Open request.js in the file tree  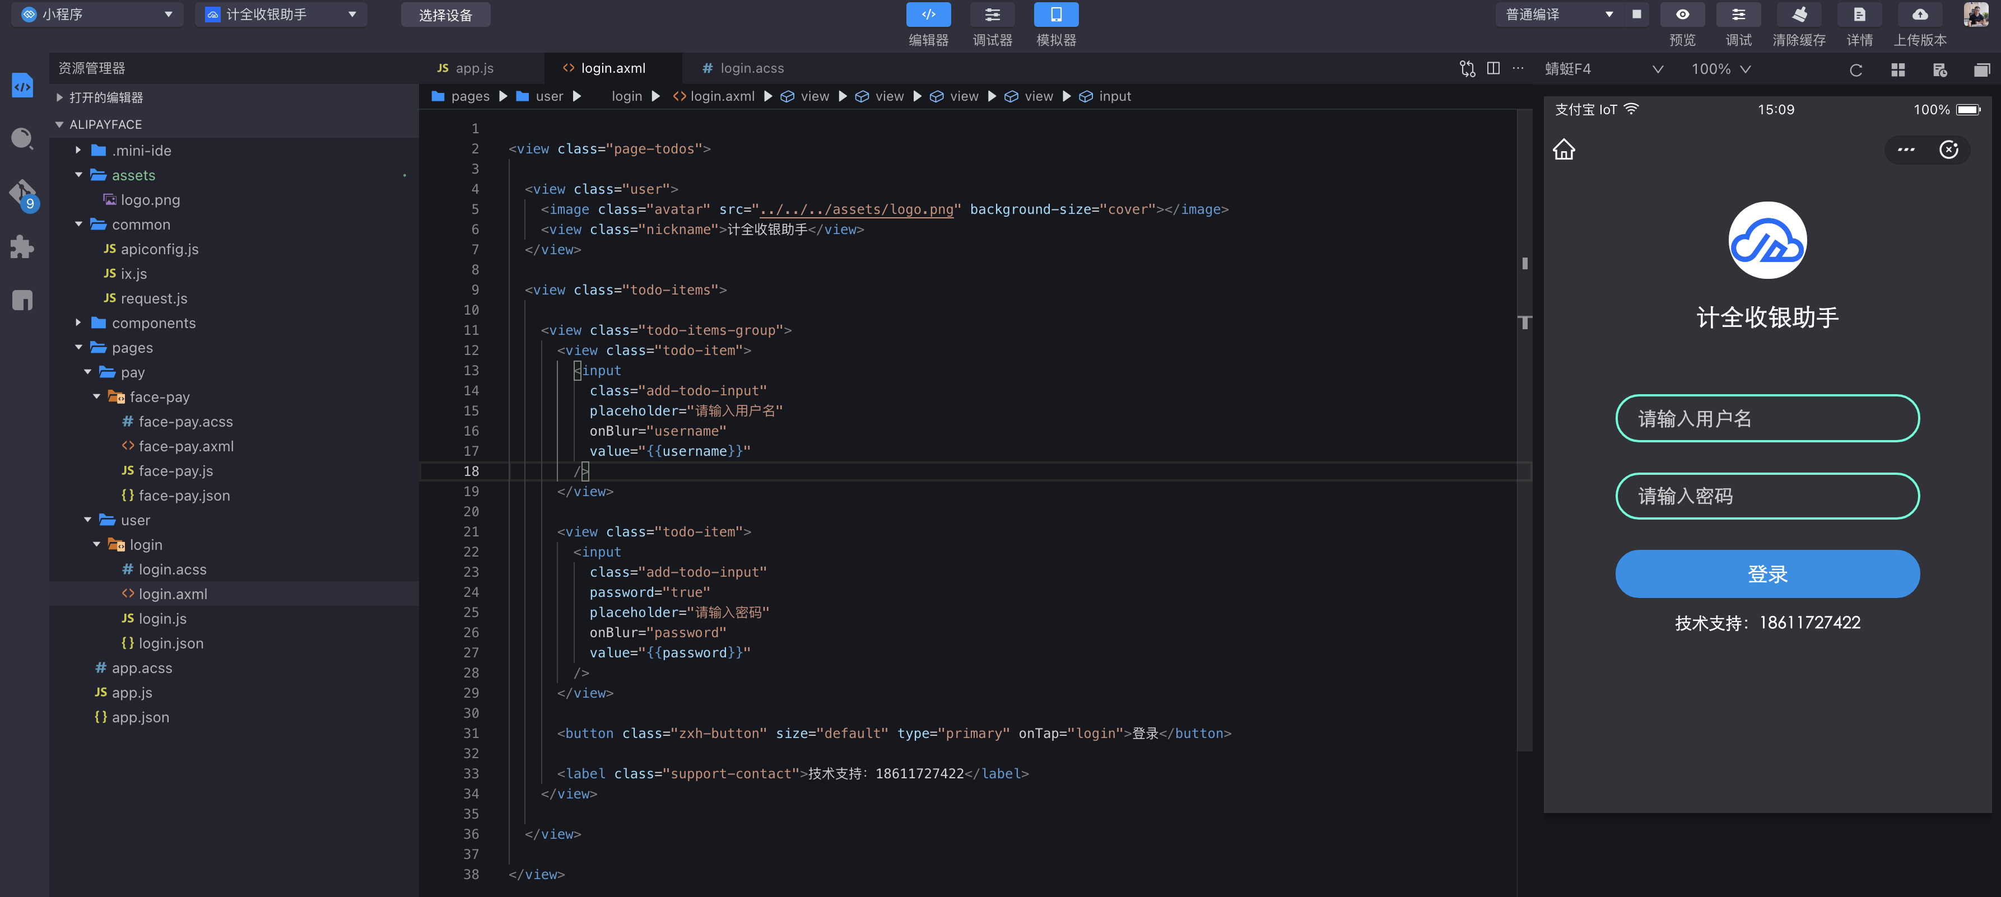coord(154,298)
